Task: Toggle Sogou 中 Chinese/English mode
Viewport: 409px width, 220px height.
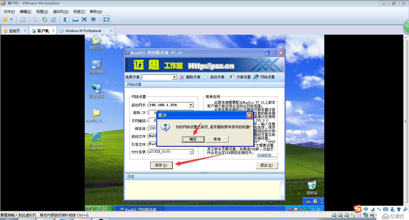Action: pyautogui.click(x=366, y=209)
